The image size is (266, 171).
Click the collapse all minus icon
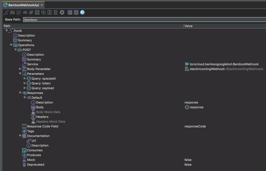tap(70, 12)
